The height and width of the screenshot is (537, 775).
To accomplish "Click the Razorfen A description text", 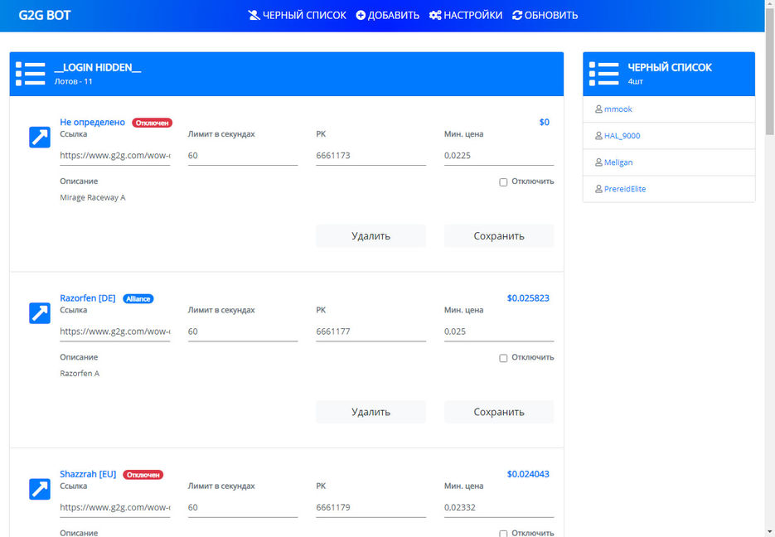I will pos(80,374).
